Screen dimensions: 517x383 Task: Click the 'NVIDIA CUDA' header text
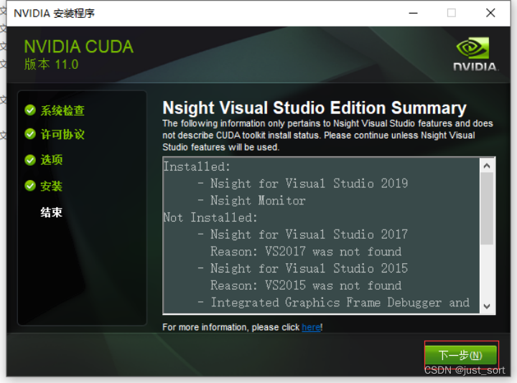[x=79, y=47]
